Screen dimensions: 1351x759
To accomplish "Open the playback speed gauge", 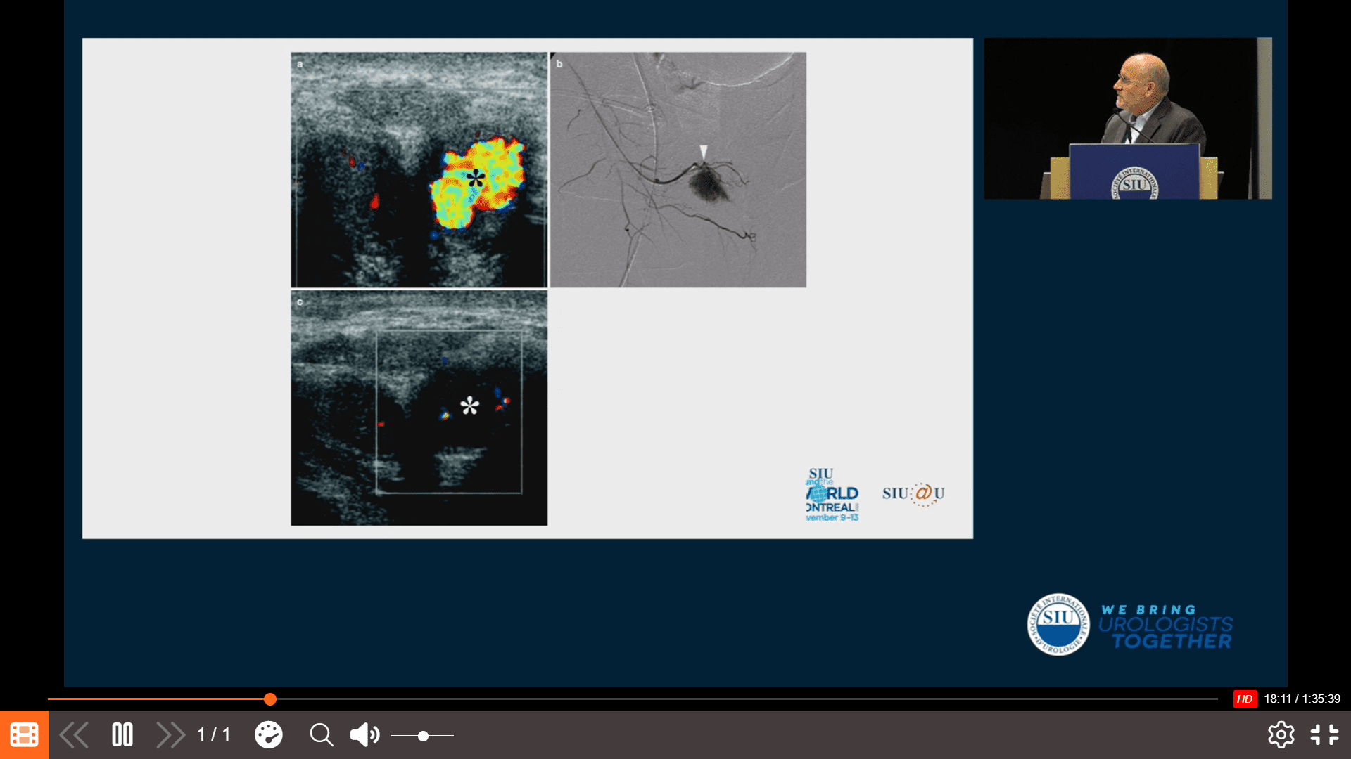I will point(268,735).
